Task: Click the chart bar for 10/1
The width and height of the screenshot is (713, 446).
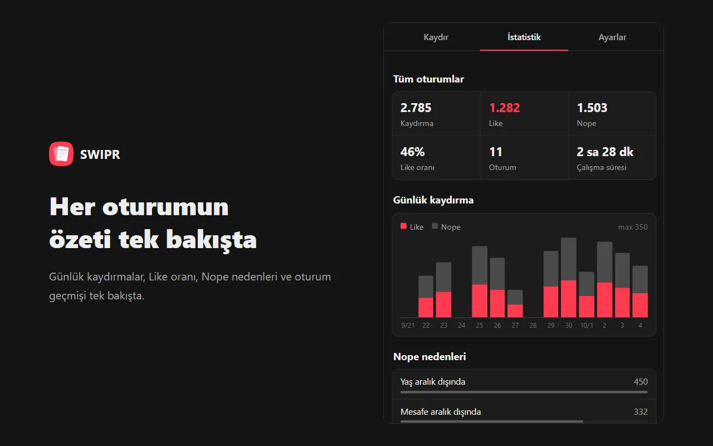Action: [587, 295]
